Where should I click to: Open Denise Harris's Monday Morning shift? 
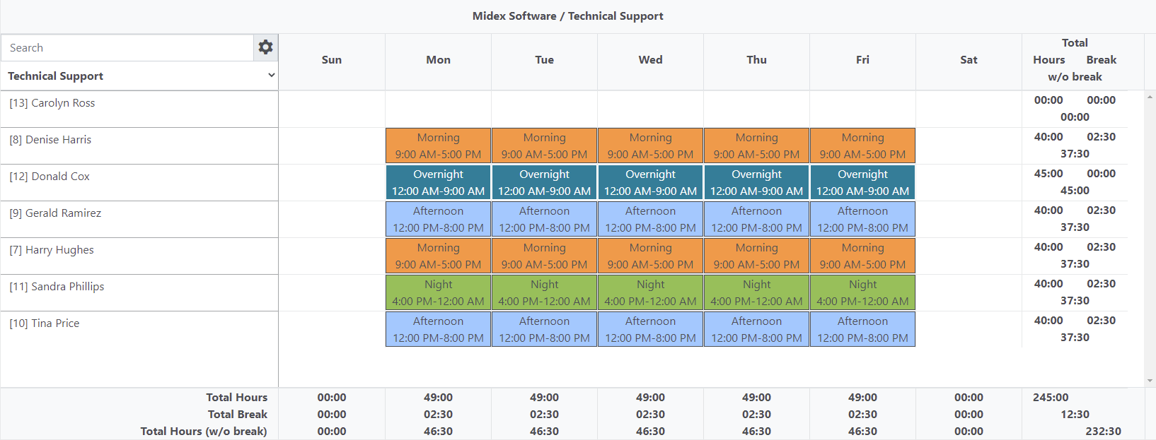(438, 145)
